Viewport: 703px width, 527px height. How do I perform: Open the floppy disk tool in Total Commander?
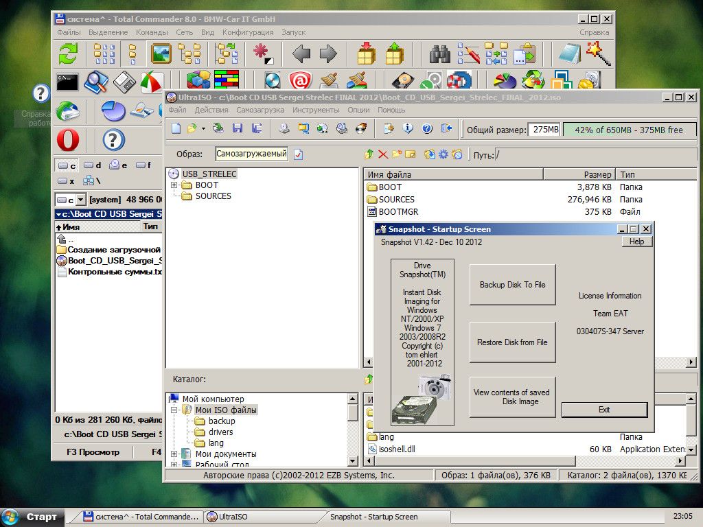(124, 82)
